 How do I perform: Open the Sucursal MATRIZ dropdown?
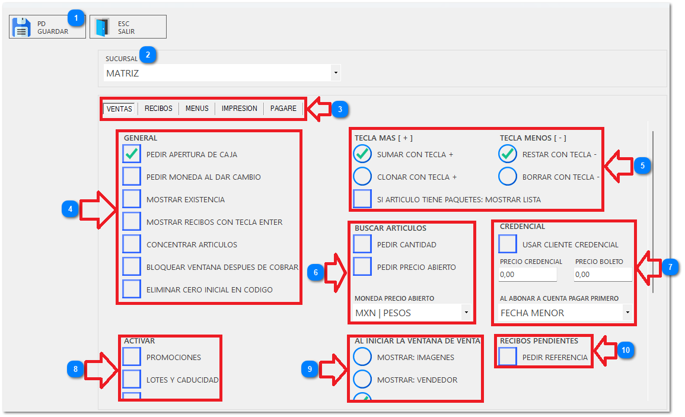tap(336, 73)
